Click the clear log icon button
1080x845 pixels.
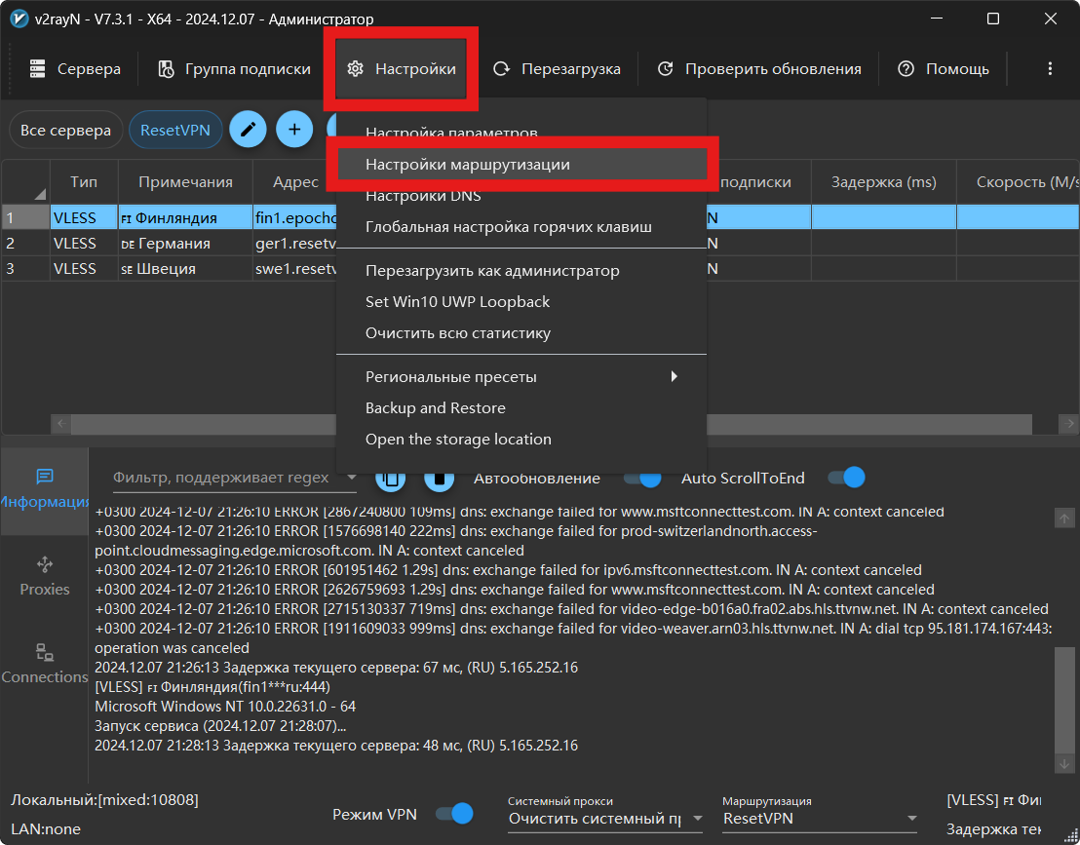click(x=440, y=479)
